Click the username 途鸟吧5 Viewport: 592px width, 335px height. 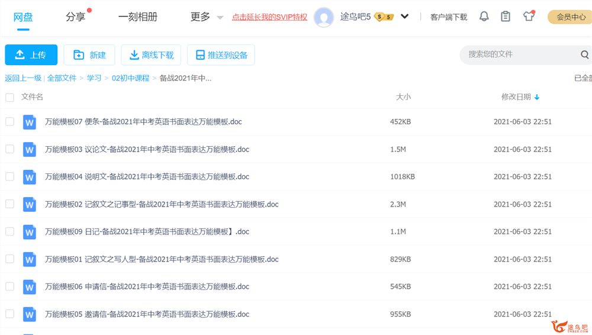coord(355,17)
